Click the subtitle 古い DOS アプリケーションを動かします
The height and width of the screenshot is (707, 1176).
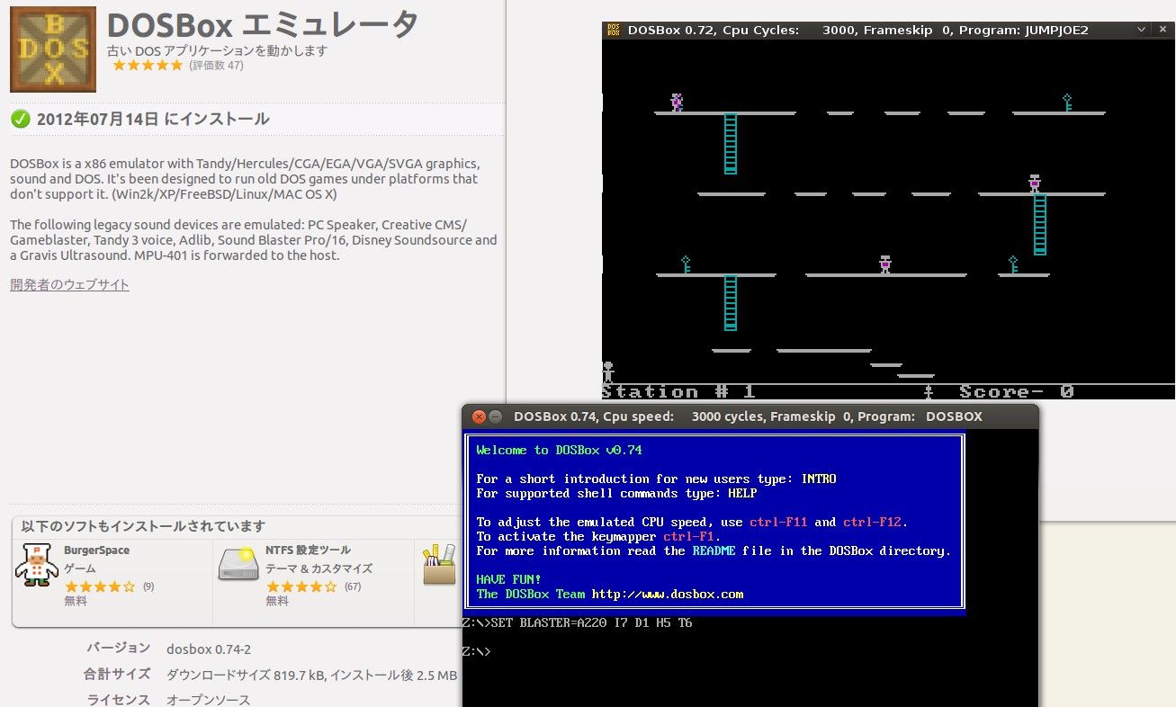pos(217,50)
